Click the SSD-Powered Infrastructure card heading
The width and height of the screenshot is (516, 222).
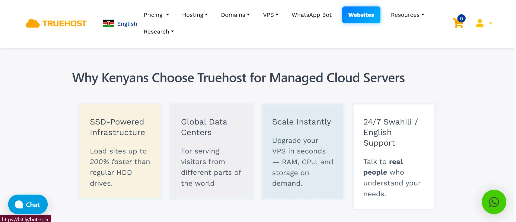[x=117, y=127]
